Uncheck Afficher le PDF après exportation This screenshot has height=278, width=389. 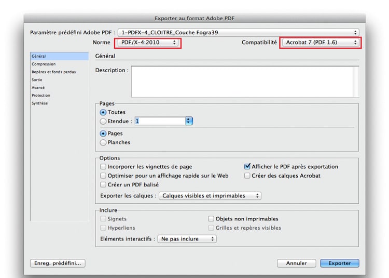247,166
